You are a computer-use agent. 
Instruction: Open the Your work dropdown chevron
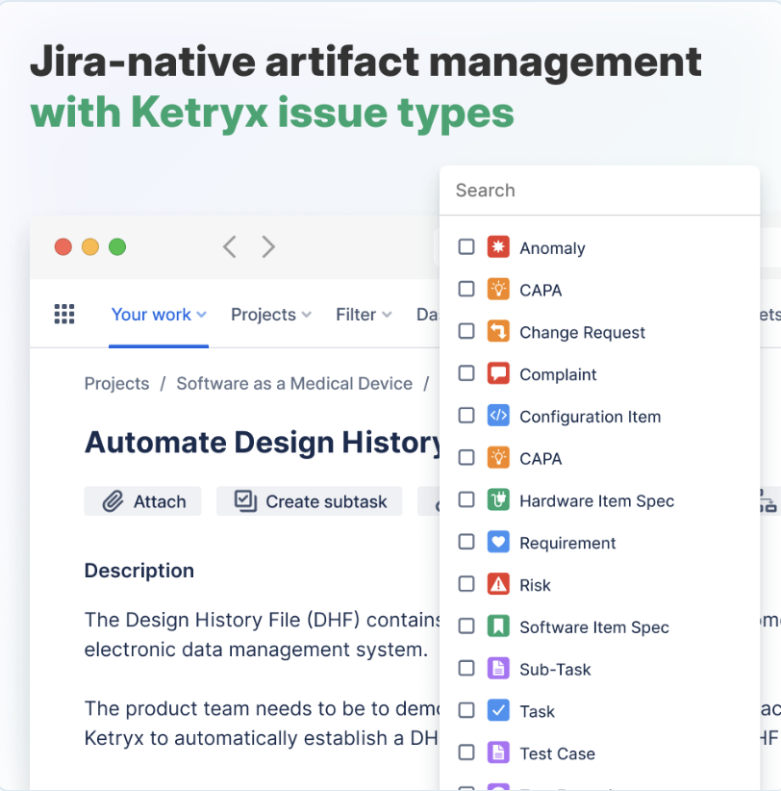204,314
